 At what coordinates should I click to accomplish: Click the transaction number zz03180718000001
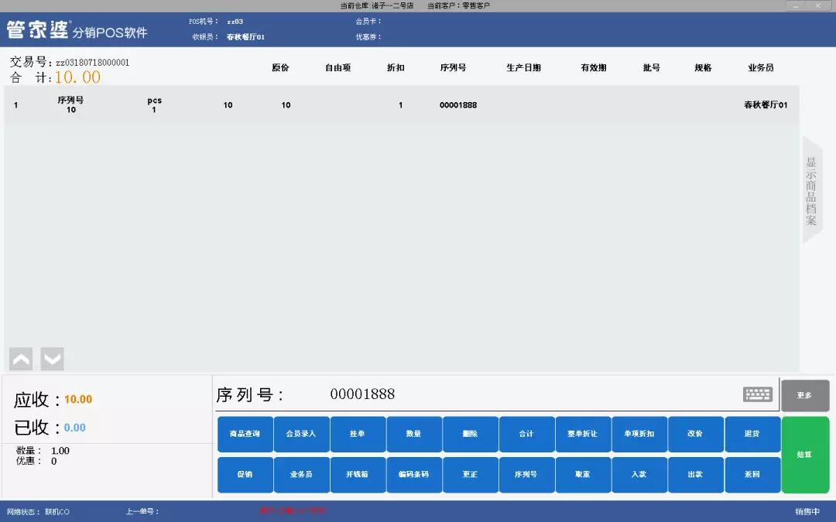[93, 63]
